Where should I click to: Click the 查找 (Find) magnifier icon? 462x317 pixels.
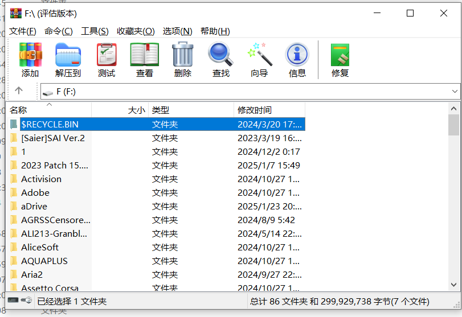pos(220,54)
